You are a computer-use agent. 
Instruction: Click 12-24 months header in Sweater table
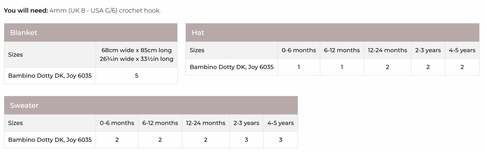point(206,123)
